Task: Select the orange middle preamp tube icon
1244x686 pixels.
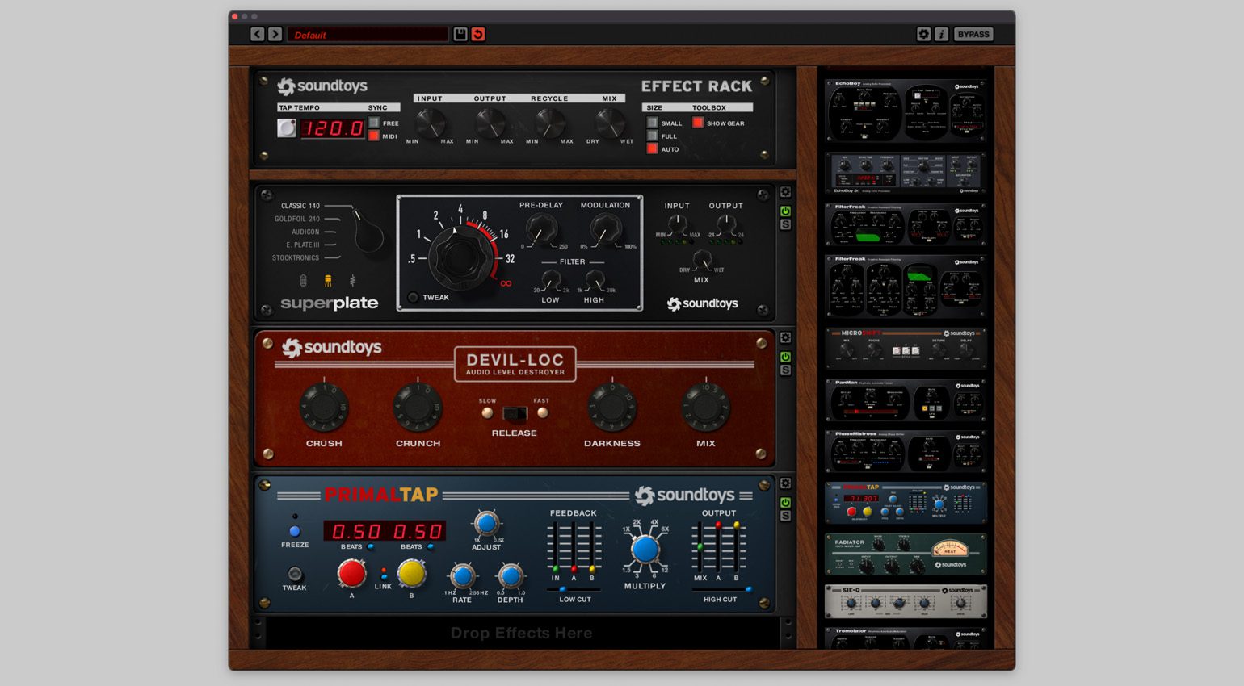Action: click(328, 281)
